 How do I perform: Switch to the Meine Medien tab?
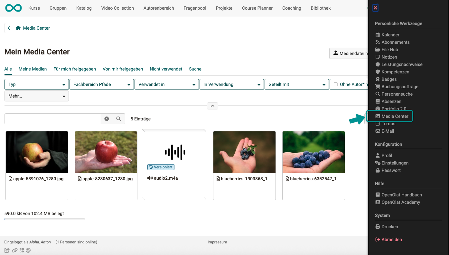(33, 69)
